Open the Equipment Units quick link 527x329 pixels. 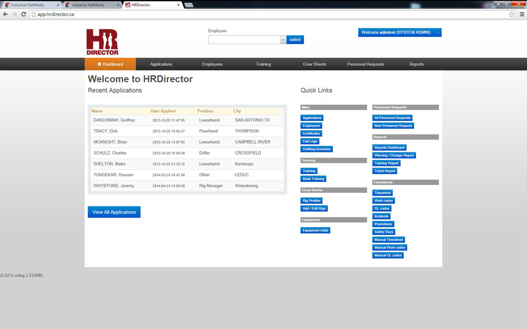pyautogui.click(x=315, y=231)
